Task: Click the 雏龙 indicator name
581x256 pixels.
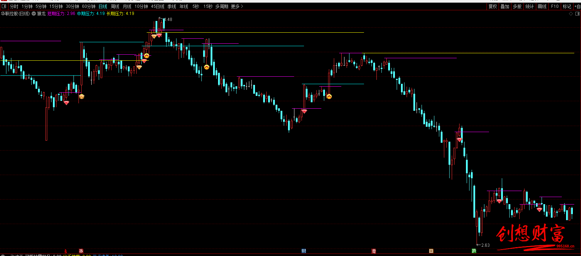Action: click(41, 13)
